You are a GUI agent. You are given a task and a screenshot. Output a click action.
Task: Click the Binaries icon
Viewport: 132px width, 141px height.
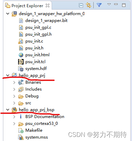(x=21, y=82)
